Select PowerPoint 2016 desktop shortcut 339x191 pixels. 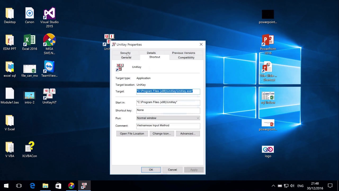(268, 45)
